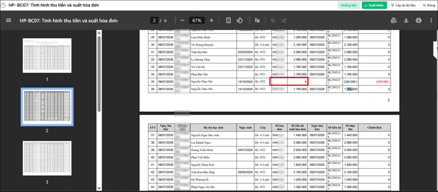
Task: Toggle the PDF sidebar hamburger menu
Action: click(9, 21)
